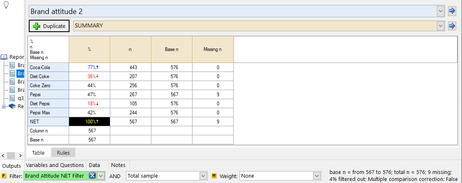462x183 pixels.
Task: Switch to the Rules tab
Action: coord(63,153)
